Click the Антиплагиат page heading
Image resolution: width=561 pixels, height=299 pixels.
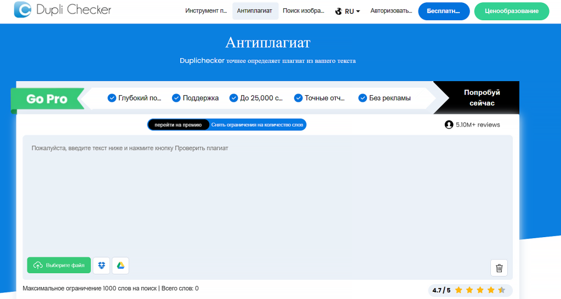tap(267, 43)
